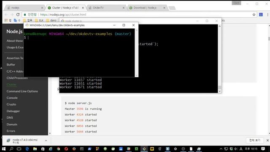The image size is (270, 152).
Task: Open the dano bookmark folder
Action: tap(51, 20)
